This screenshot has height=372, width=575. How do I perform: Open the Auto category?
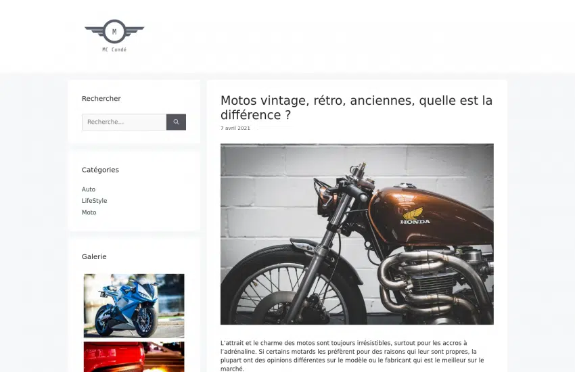coord(89,189)
